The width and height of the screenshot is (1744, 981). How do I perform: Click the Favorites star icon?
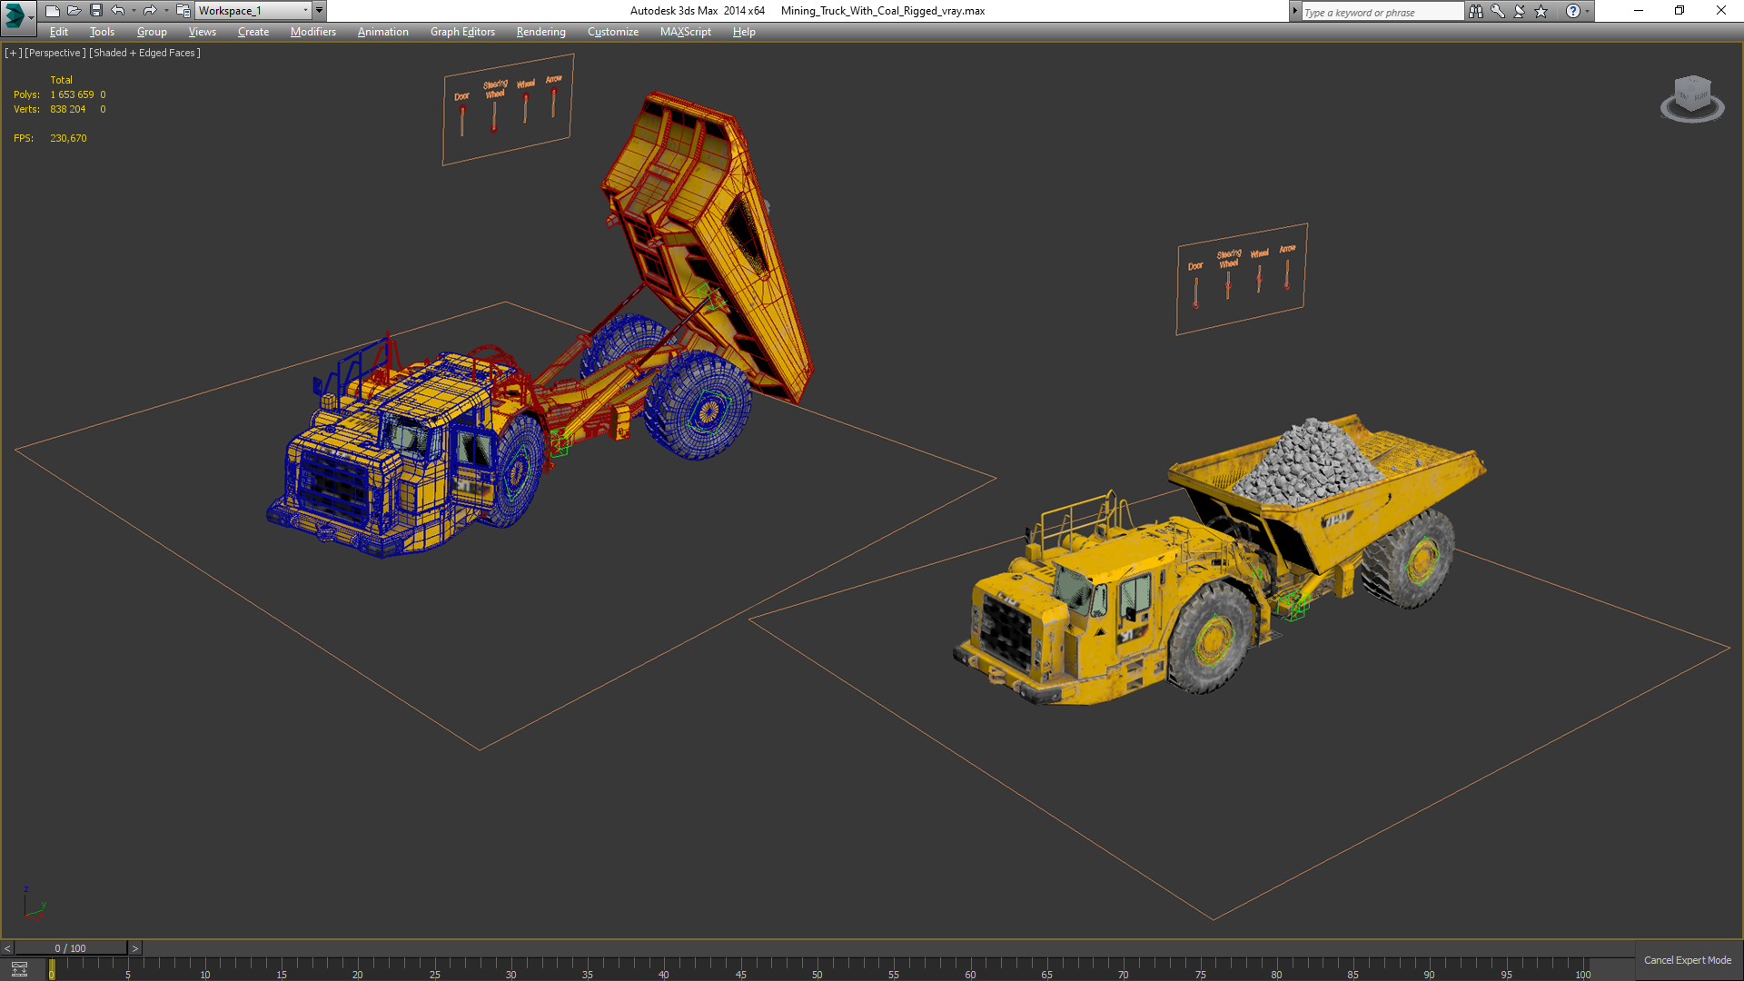coord(1541,12)
